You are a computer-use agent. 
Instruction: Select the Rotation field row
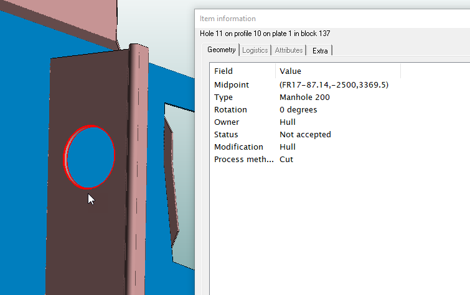tap(230, 110)
